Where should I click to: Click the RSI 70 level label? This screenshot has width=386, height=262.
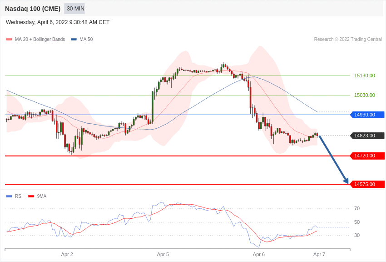point(357,208)
